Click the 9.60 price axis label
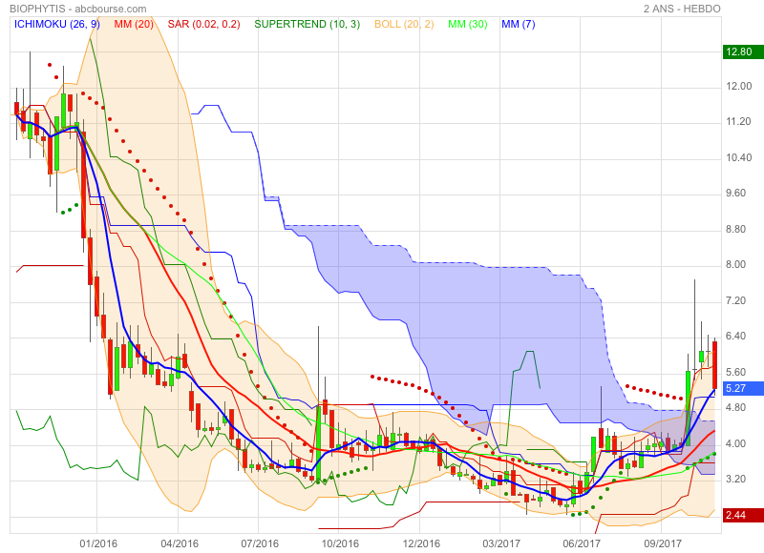This screenshot has width=764, height=553. pos(738,194)
